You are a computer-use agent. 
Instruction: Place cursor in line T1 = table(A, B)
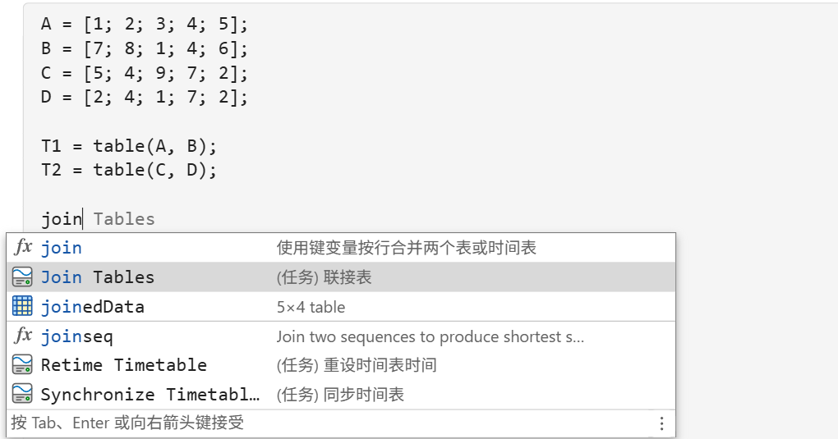[x=129, y=146]
